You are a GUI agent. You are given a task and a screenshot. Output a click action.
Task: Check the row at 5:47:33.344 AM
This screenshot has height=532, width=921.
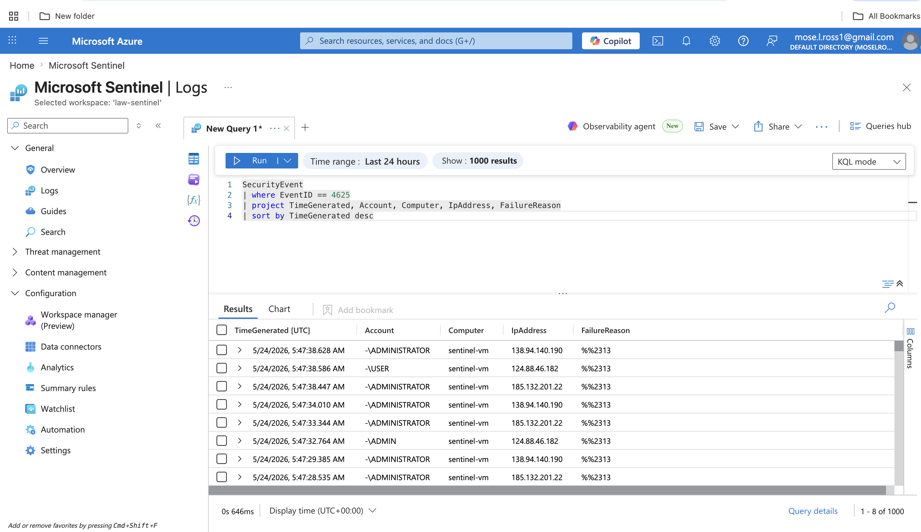(x=221, y=422)
